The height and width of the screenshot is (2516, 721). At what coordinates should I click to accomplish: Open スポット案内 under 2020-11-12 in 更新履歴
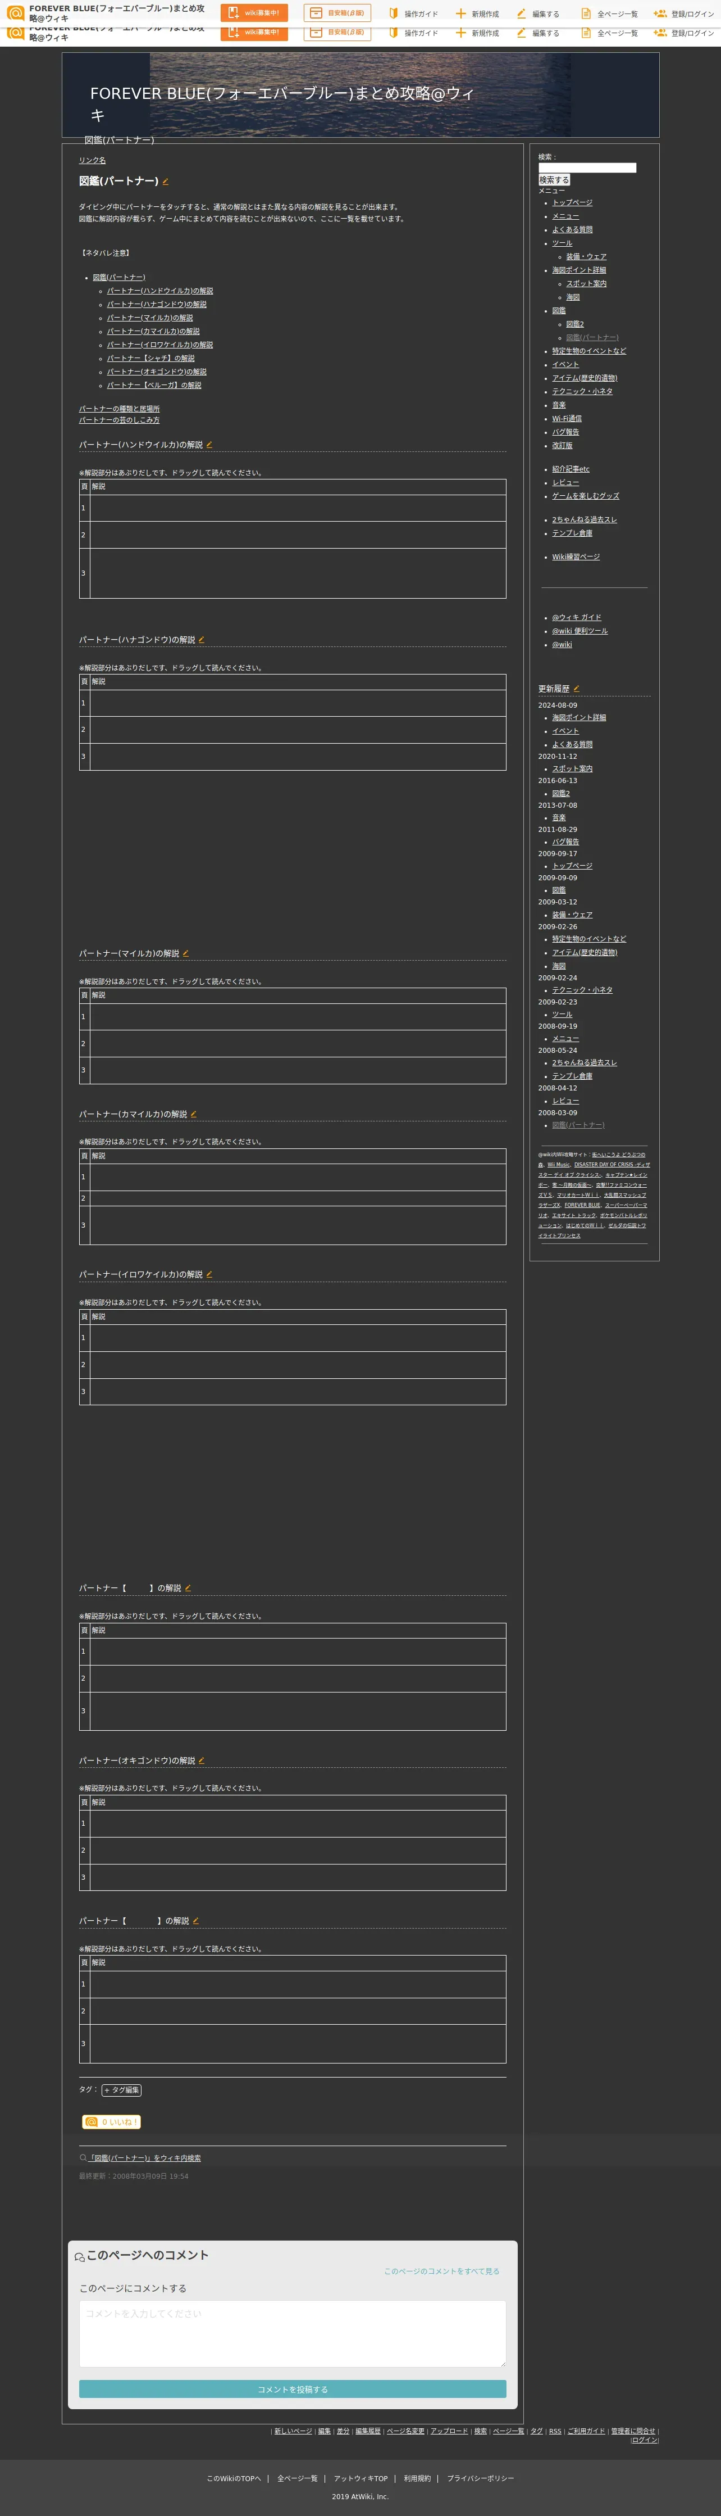point(573,768)
